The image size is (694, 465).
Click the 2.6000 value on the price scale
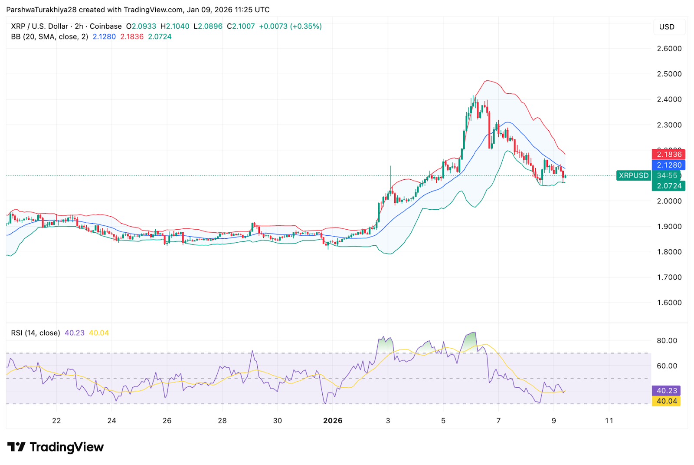tap(668, 49)
